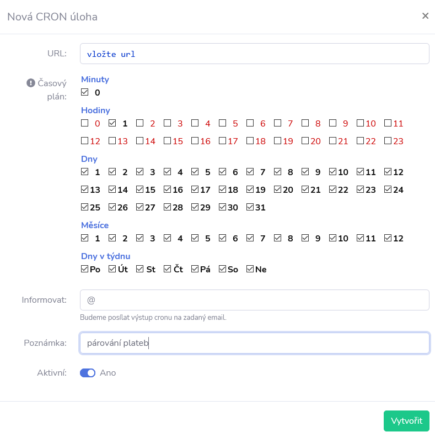Uncheck month 12 under Měsíce
Screen dimensions: 435x437
pyautogui.click(x=388, y=238)
